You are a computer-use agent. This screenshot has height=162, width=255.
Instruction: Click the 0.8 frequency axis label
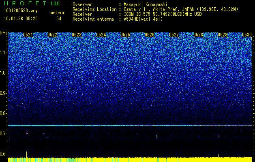(x=3, y=113)
